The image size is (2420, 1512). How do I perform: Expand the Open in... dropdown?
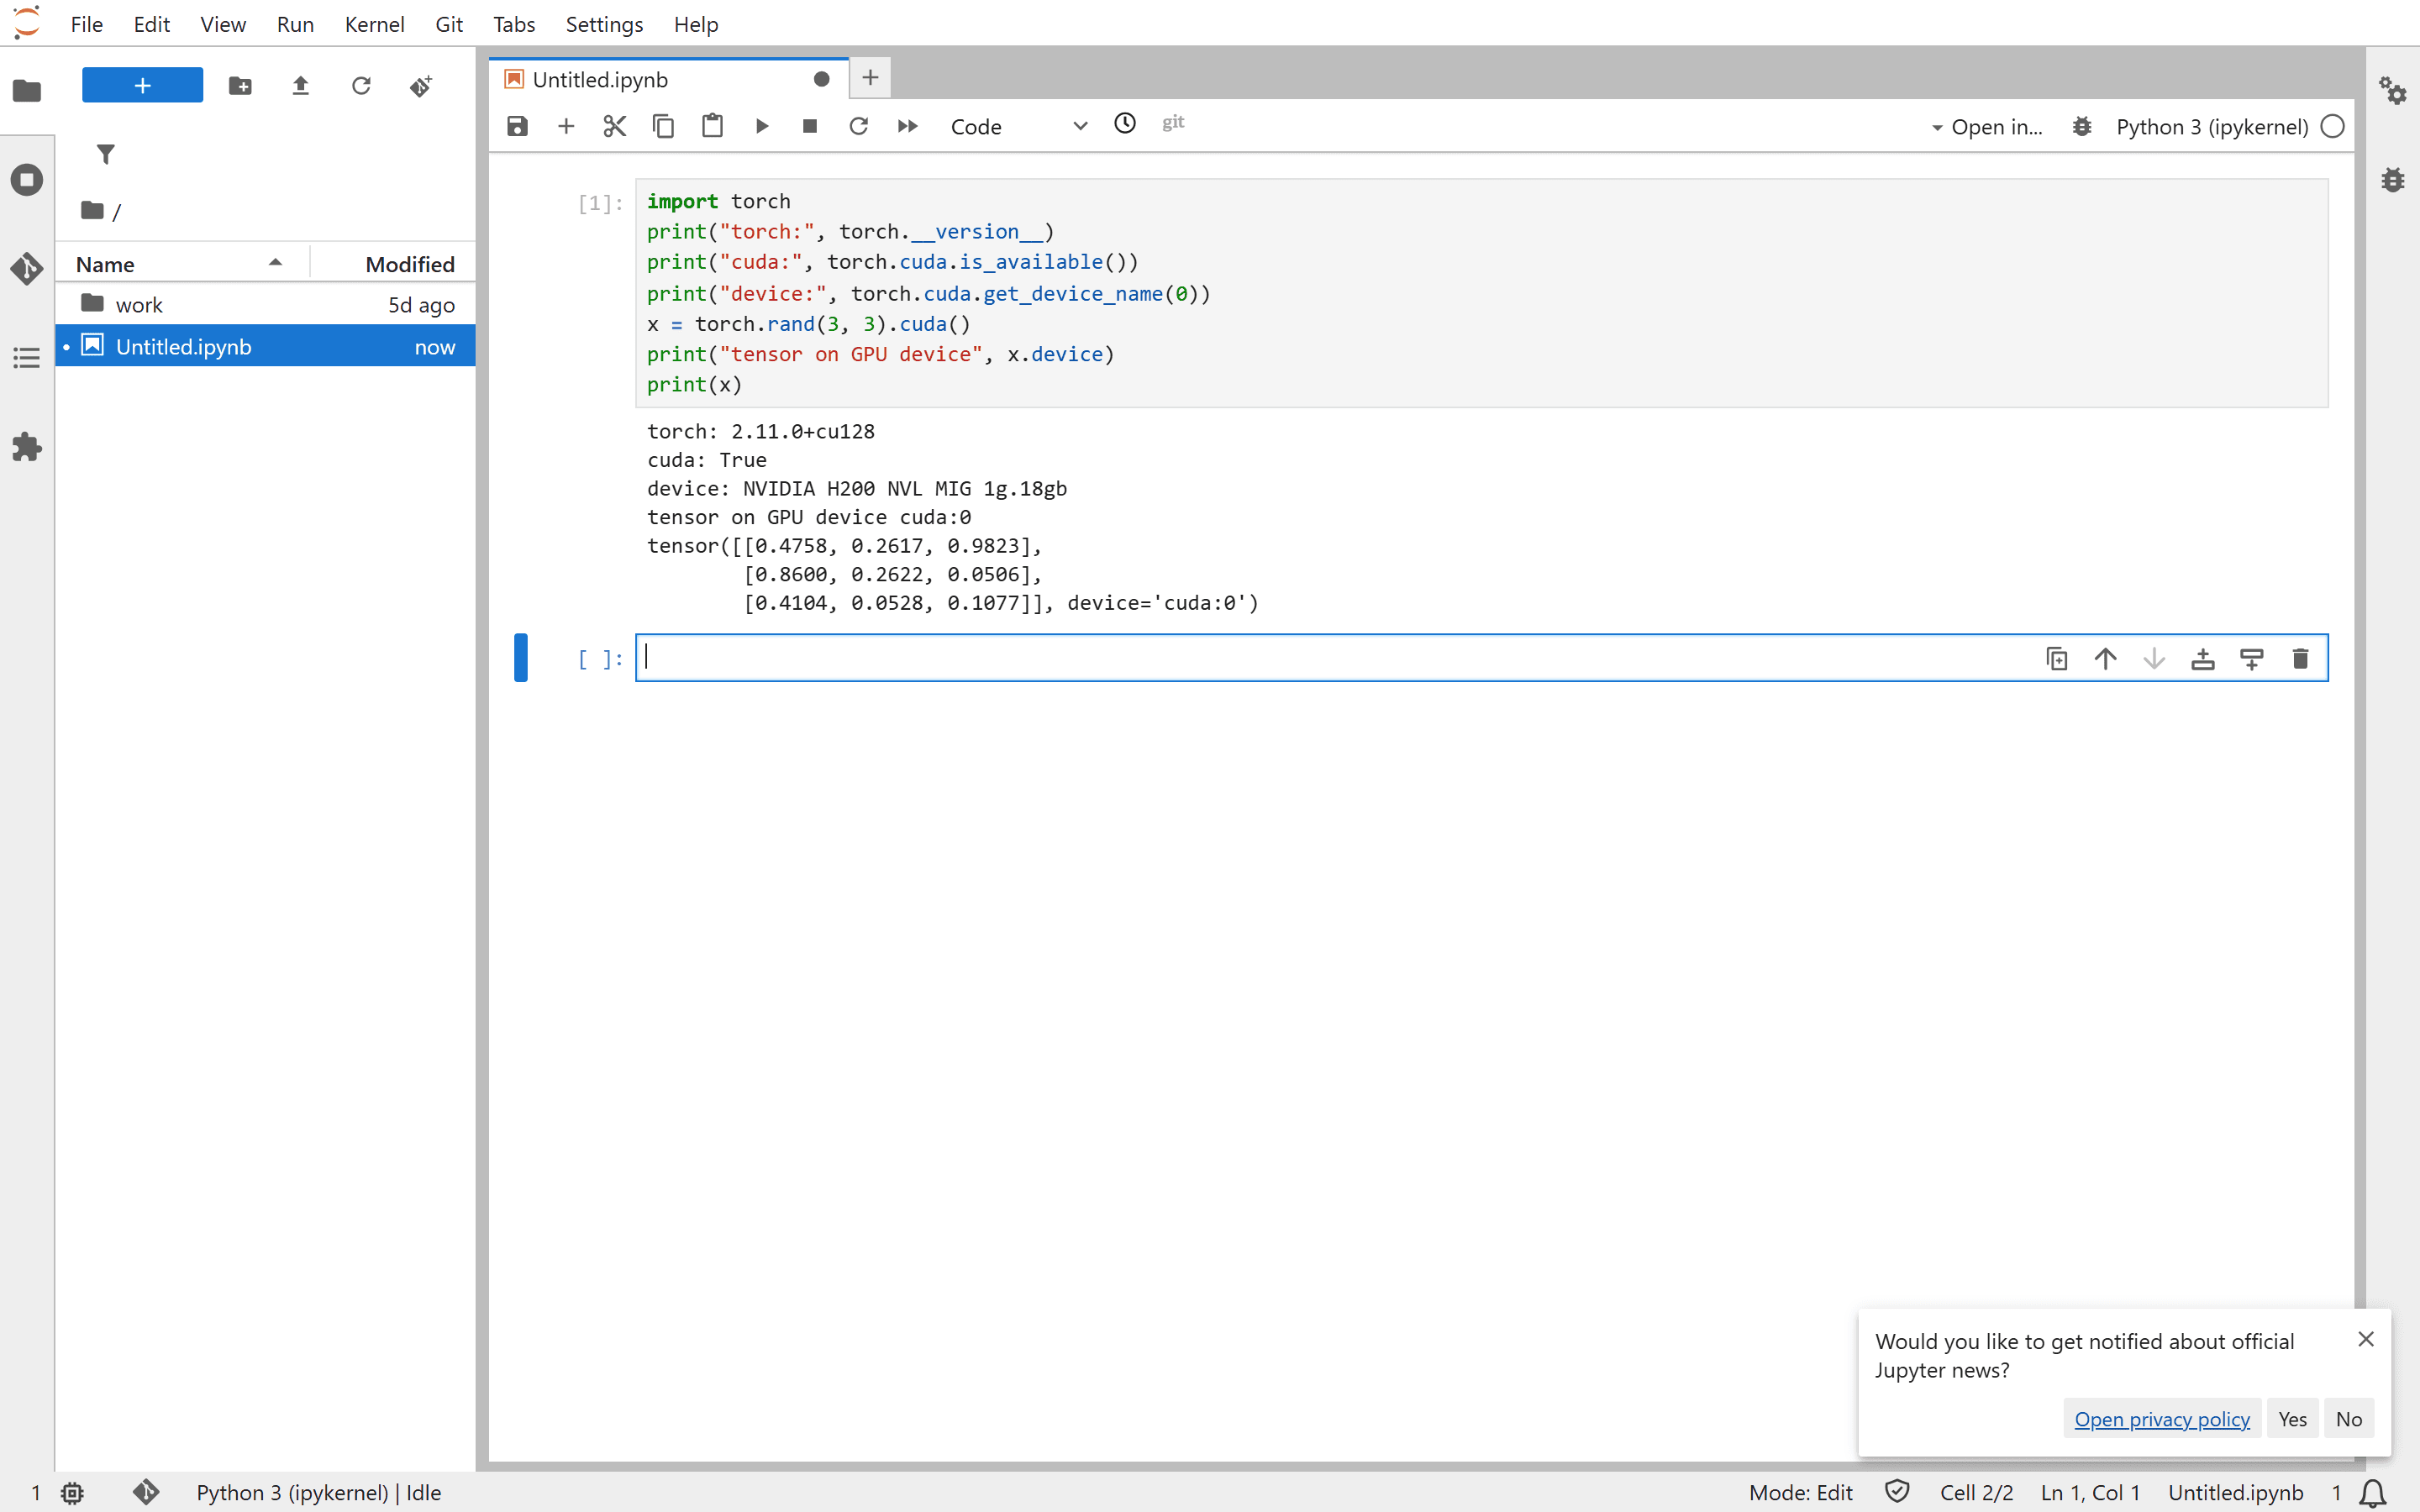click(1986, 127)
